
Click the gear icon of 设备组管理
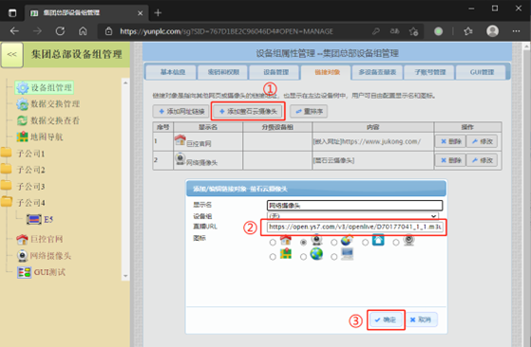tap(23, 88)
